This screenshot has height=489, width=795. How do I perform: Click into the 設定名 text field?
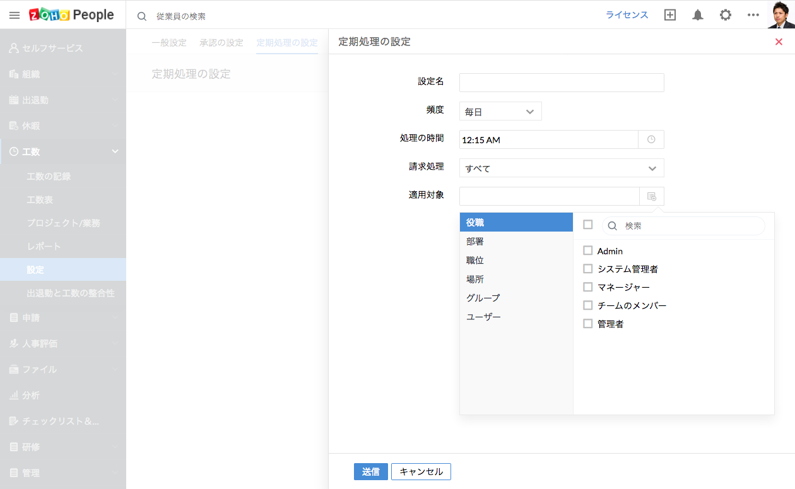coord(561,83)
